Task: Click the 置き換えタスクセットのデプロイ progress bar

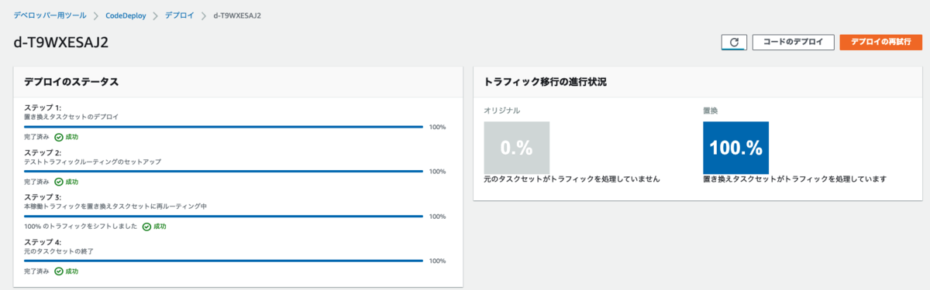Action: pyautogui.click(x=223, y=126)
